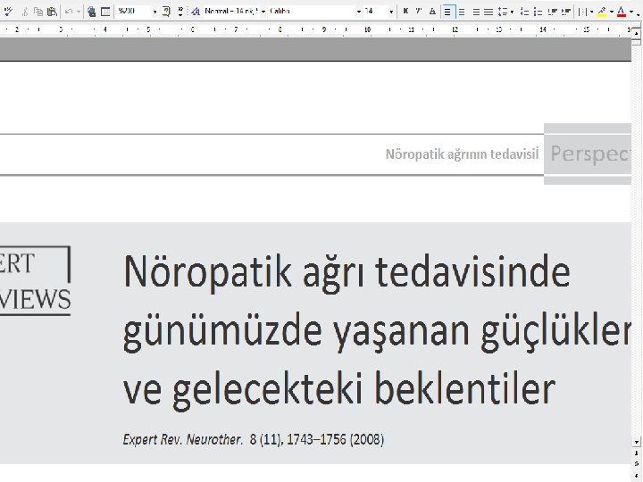Viewport: 643px width, 482px height.
Task: Toggle bold formatting (K button)
Action: coord(405,12)
